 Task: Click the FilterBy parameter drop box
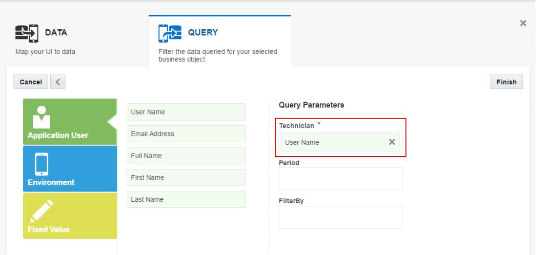pyautogui.click(x=340, y=217)
